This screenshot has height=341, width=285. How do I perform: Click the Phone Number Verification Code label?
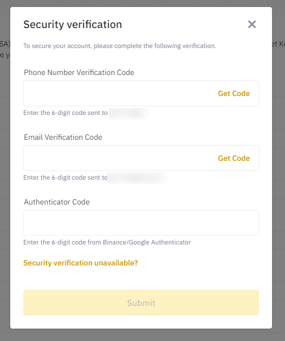point(79,72)
